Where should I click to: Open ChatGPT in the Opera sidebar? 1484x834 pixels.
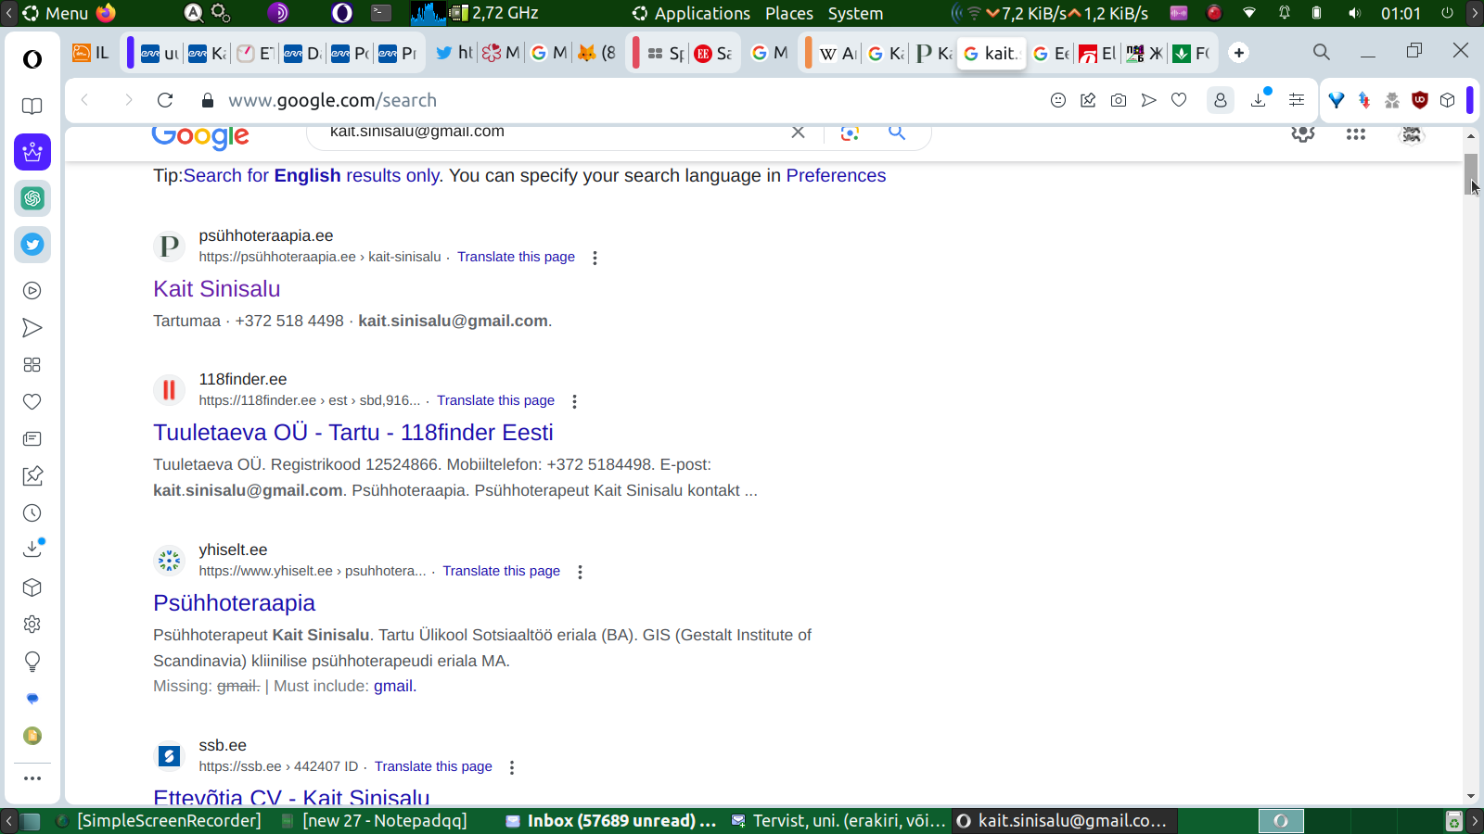click(x=32, y=198)
